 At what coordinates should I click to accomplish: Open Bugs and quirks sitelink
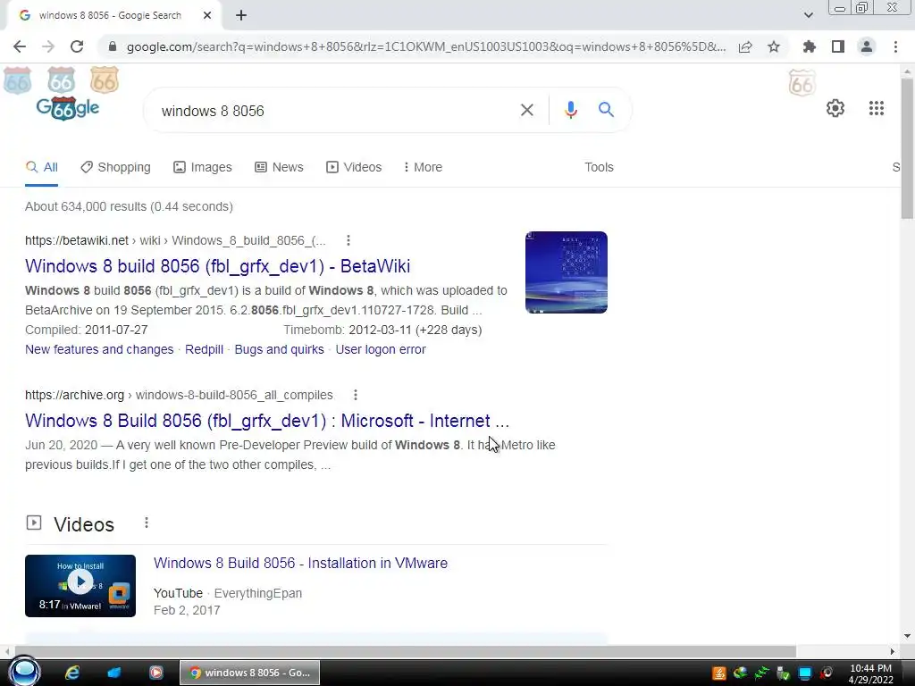pos(279,349)
